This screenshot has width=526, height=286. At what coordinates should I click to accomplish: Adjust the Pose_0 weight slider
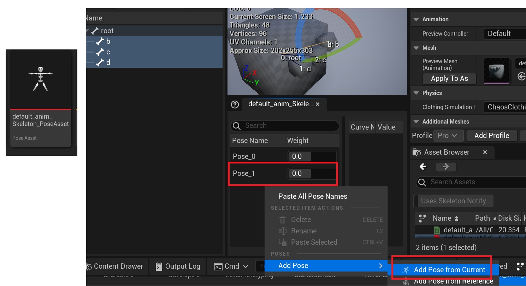[x=312, y=156]
